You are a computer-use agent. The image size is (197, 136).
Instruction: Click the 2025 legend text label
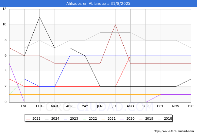(x=36, y=118)
